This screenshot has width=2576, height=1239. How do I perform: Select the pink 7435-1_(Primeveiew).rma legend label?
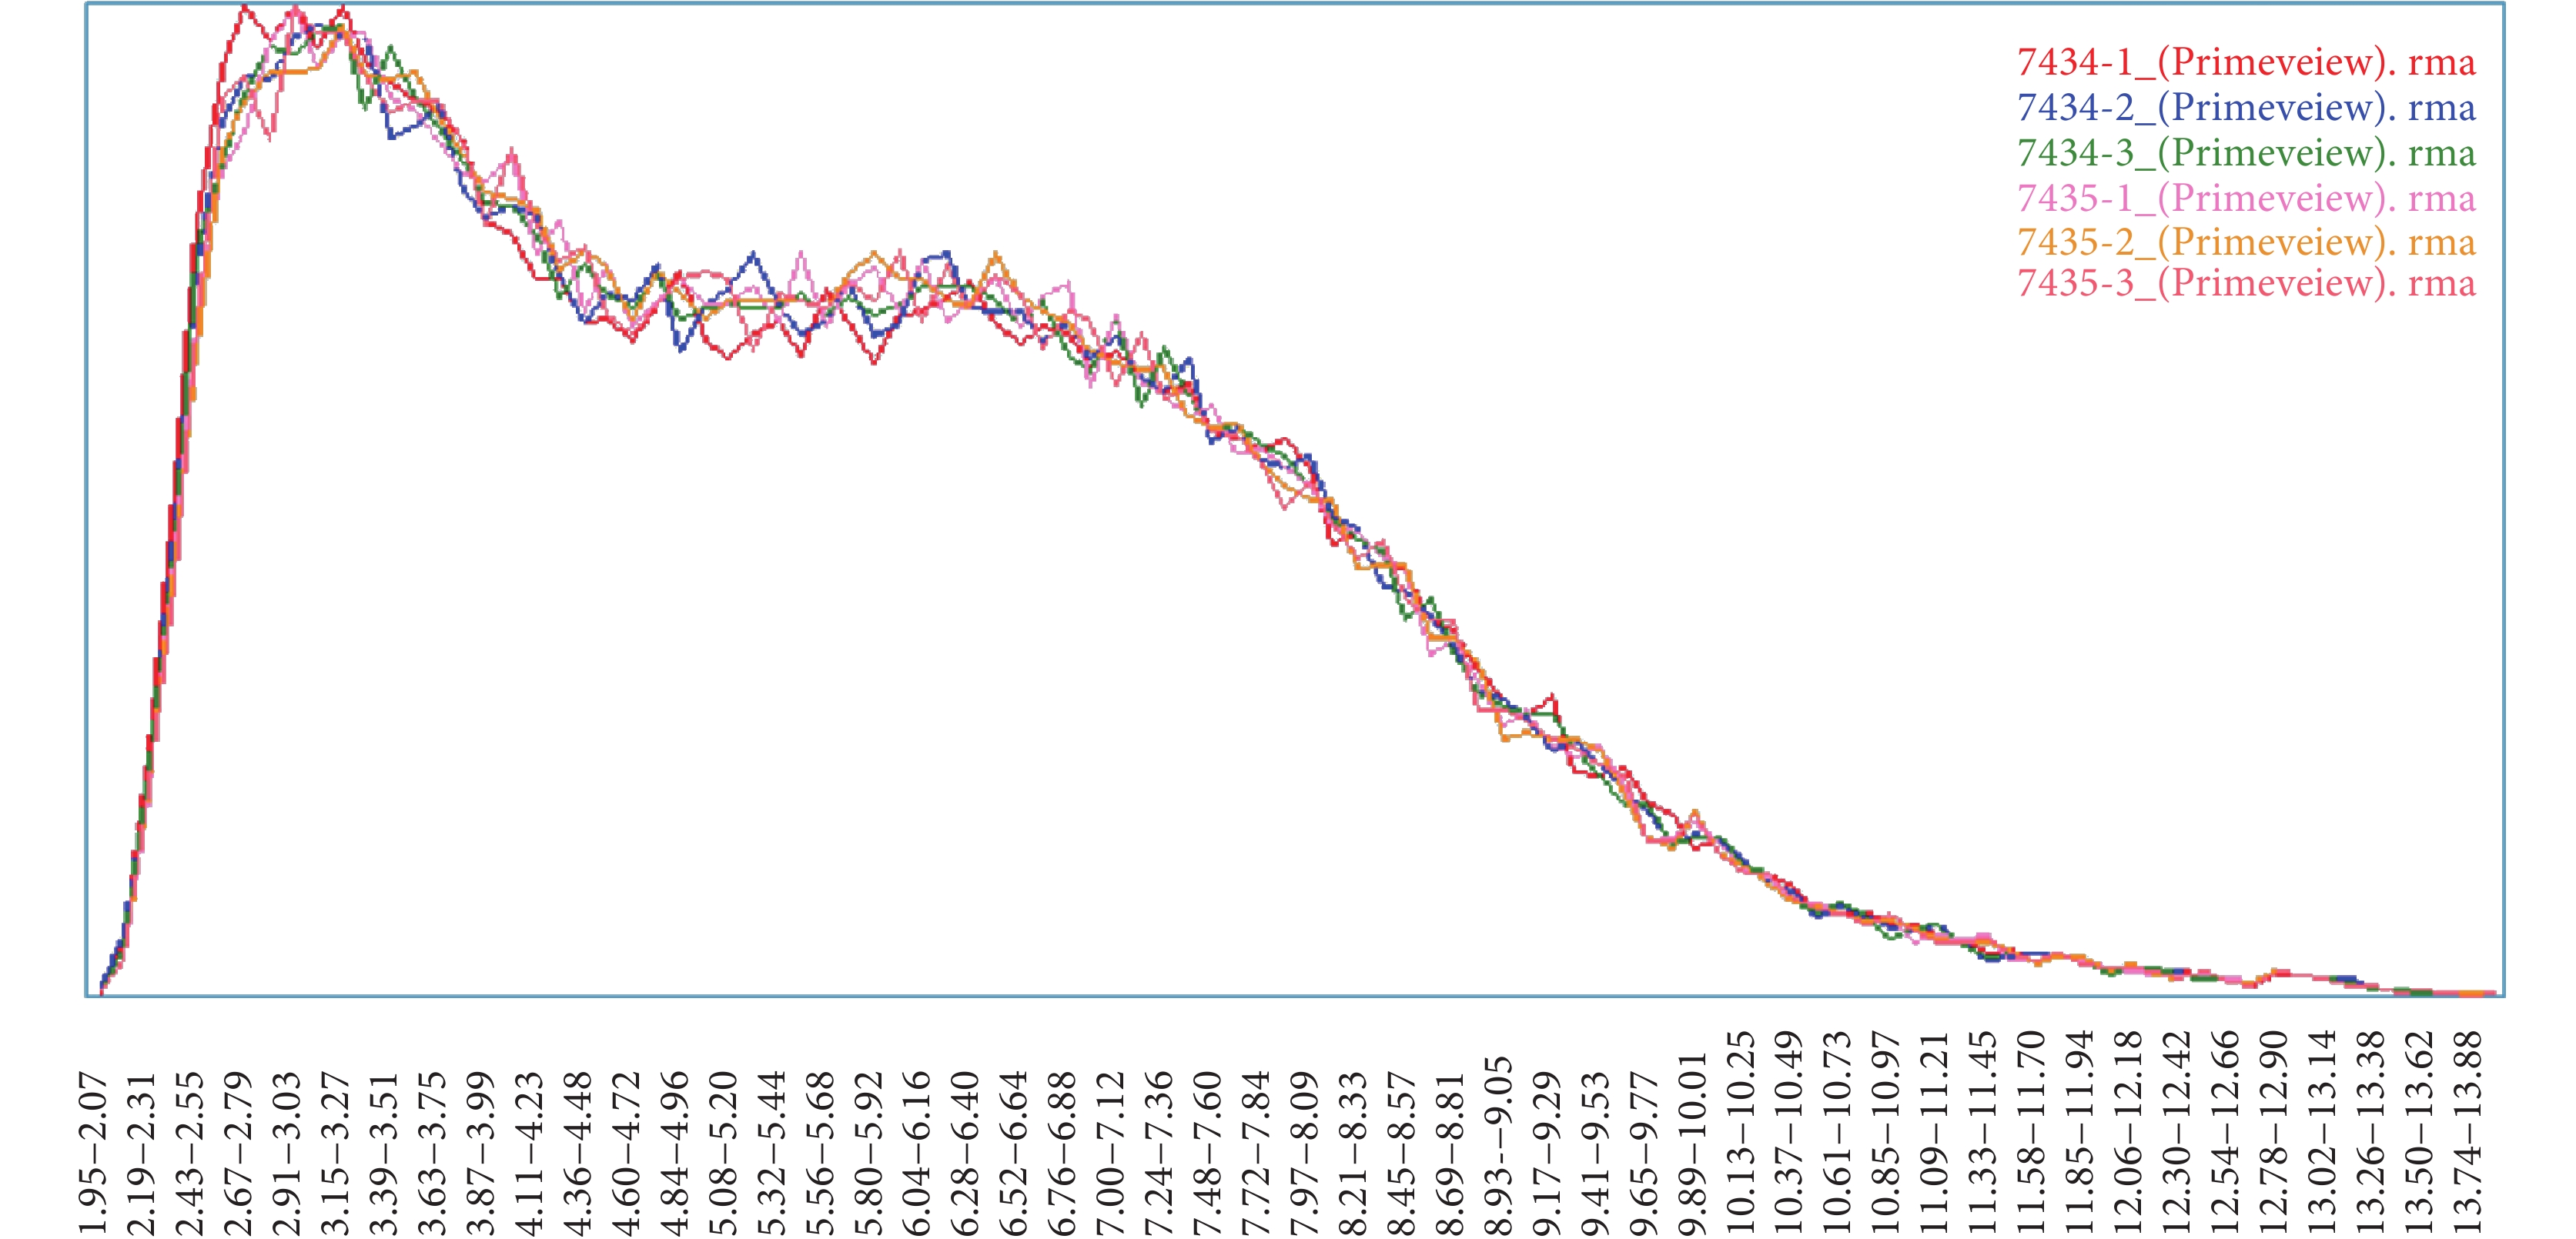[2246, 198]
